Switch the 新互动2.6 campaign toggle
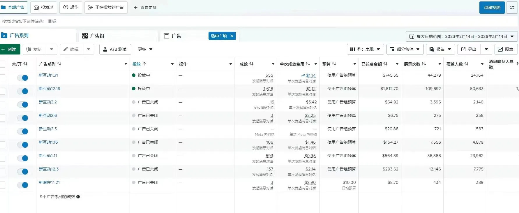The height and width of the screenshot is (213, 519). click(x=23, y=118)
